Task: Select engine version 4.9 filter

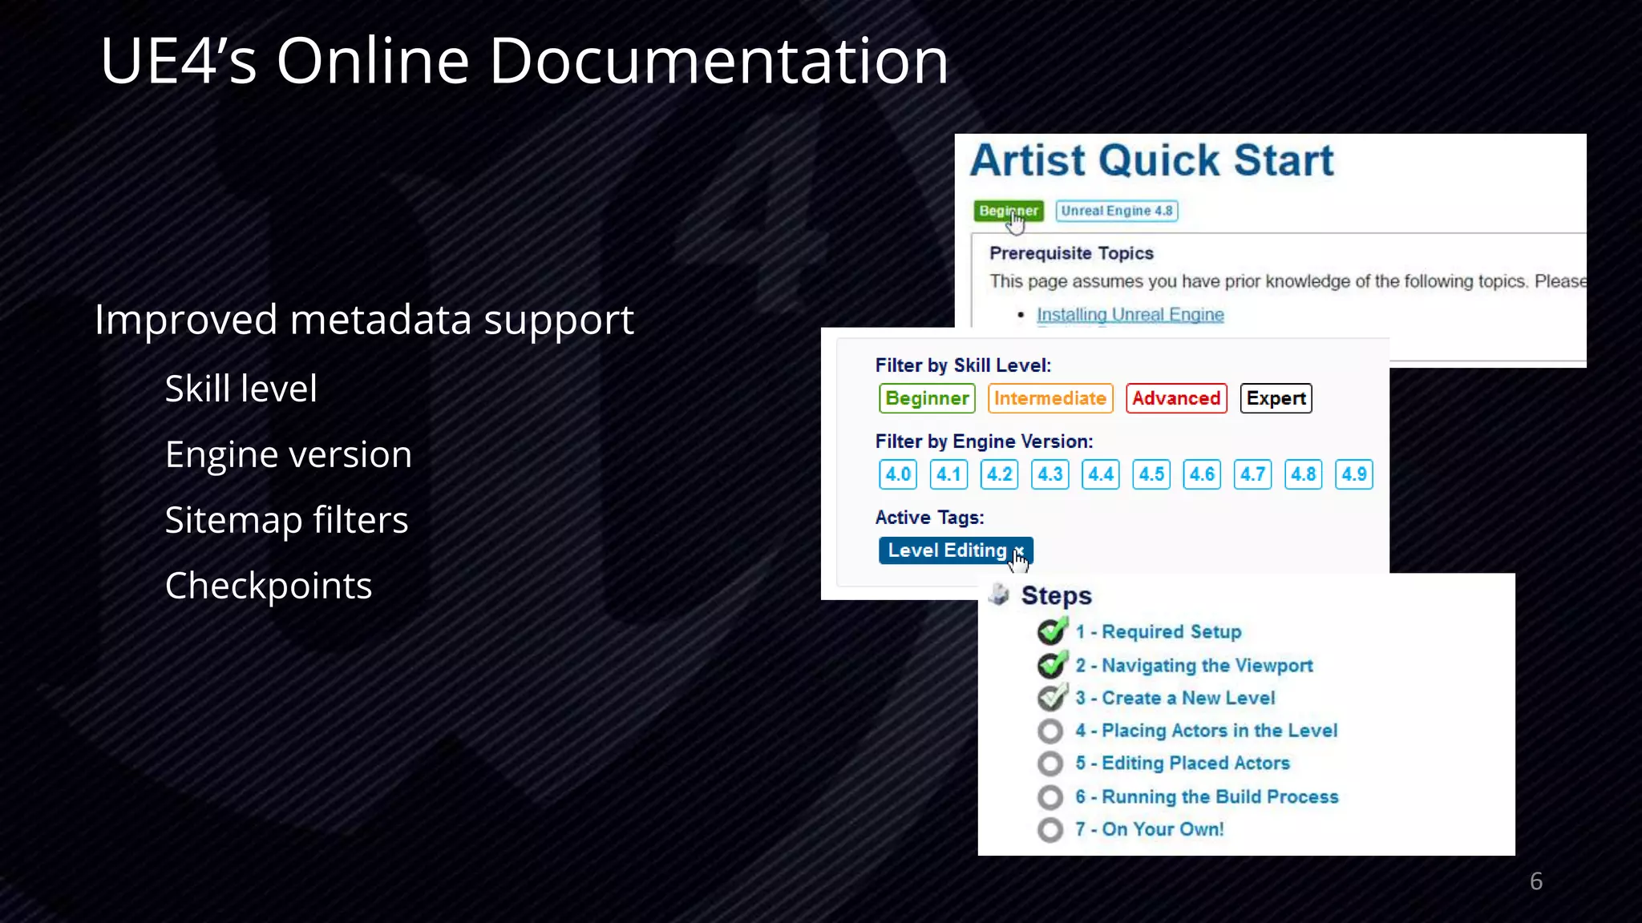Action: point(1354,474)
